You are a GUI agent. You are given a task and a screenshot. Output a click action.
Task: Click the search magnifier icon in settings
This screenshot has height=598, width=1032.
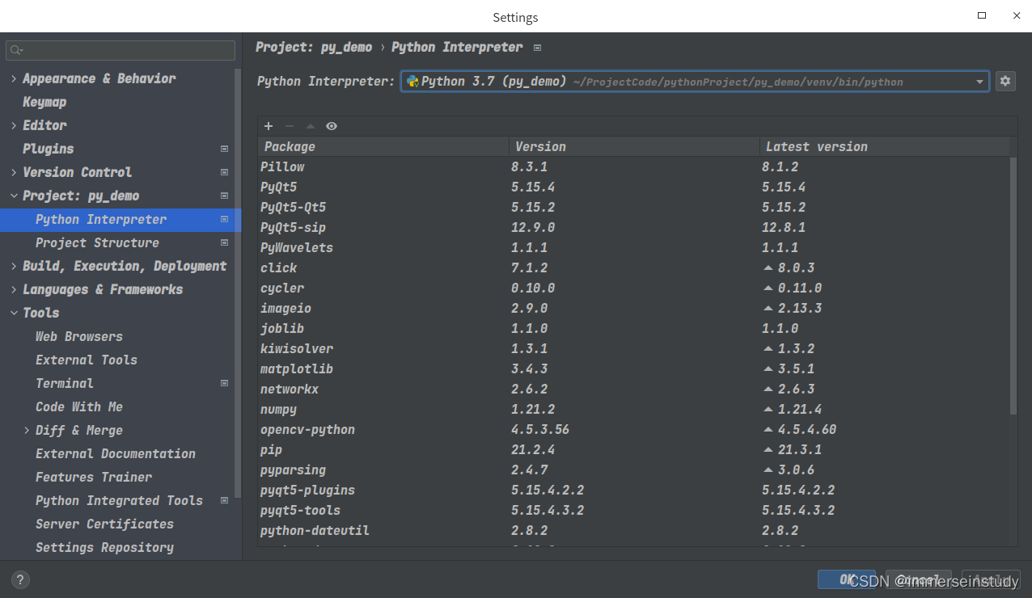[16, 50]
